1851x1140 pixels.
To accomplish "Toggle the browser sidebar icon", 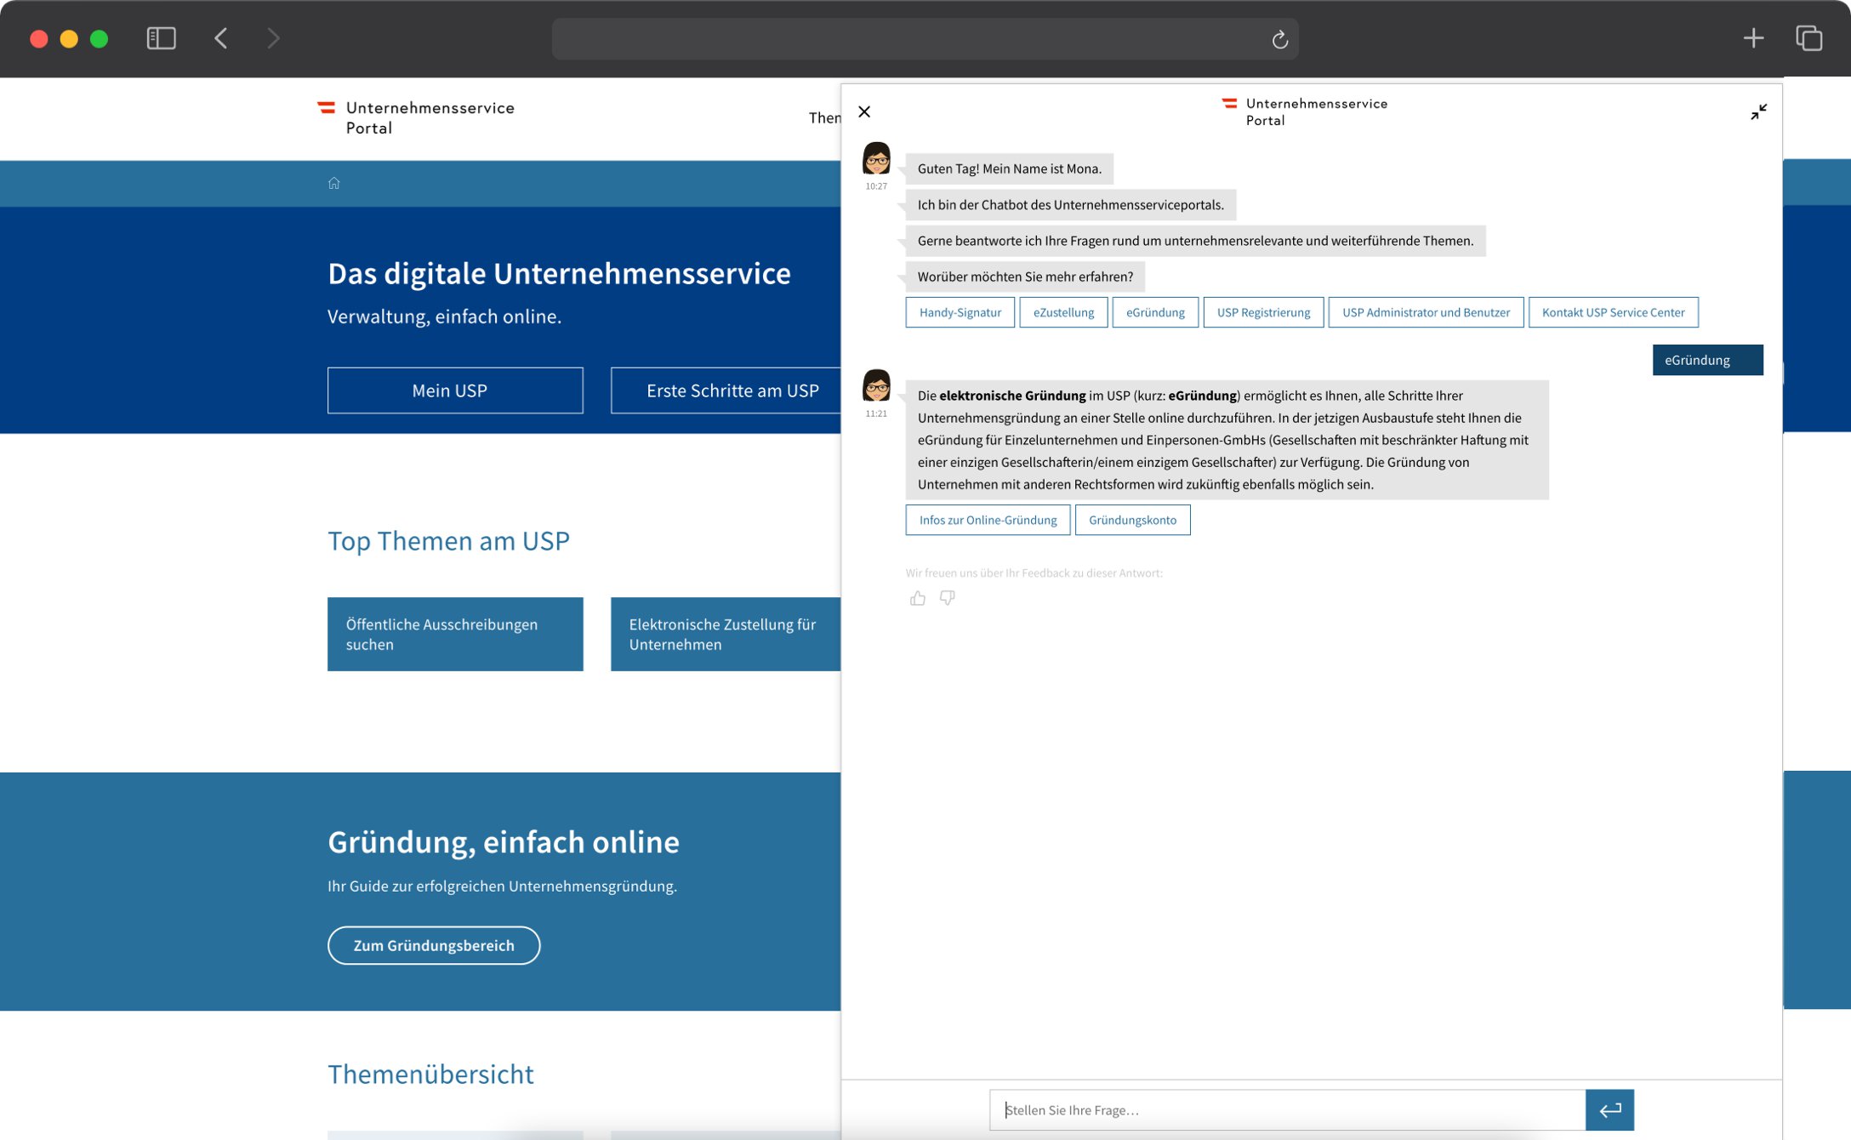I will pyautogui.click(x=162, y=38).
